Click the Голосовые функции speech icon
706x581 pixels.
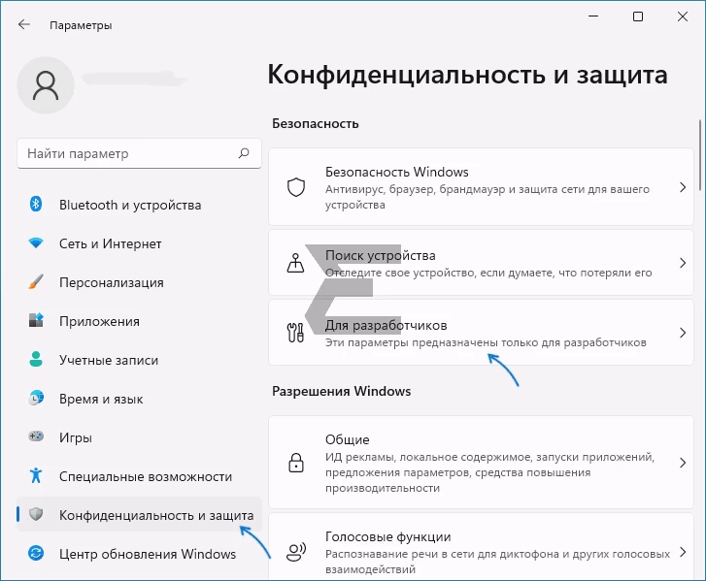tap(296, 552)
